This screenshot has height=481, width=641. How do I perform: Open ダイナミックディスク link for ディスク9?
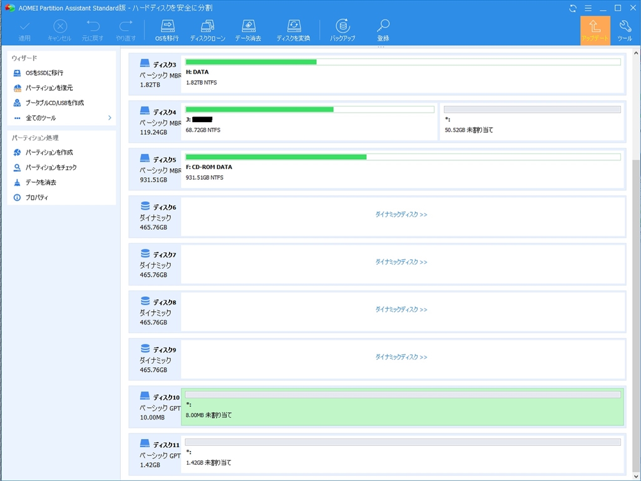(x=401, y=357)
